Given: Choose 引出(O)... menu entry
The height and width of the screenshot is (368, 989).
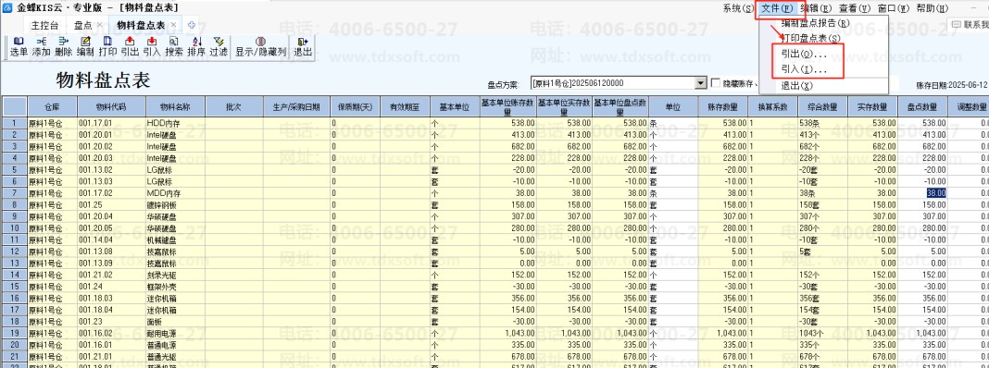Looking at the screenshot, I should point(804,55).
